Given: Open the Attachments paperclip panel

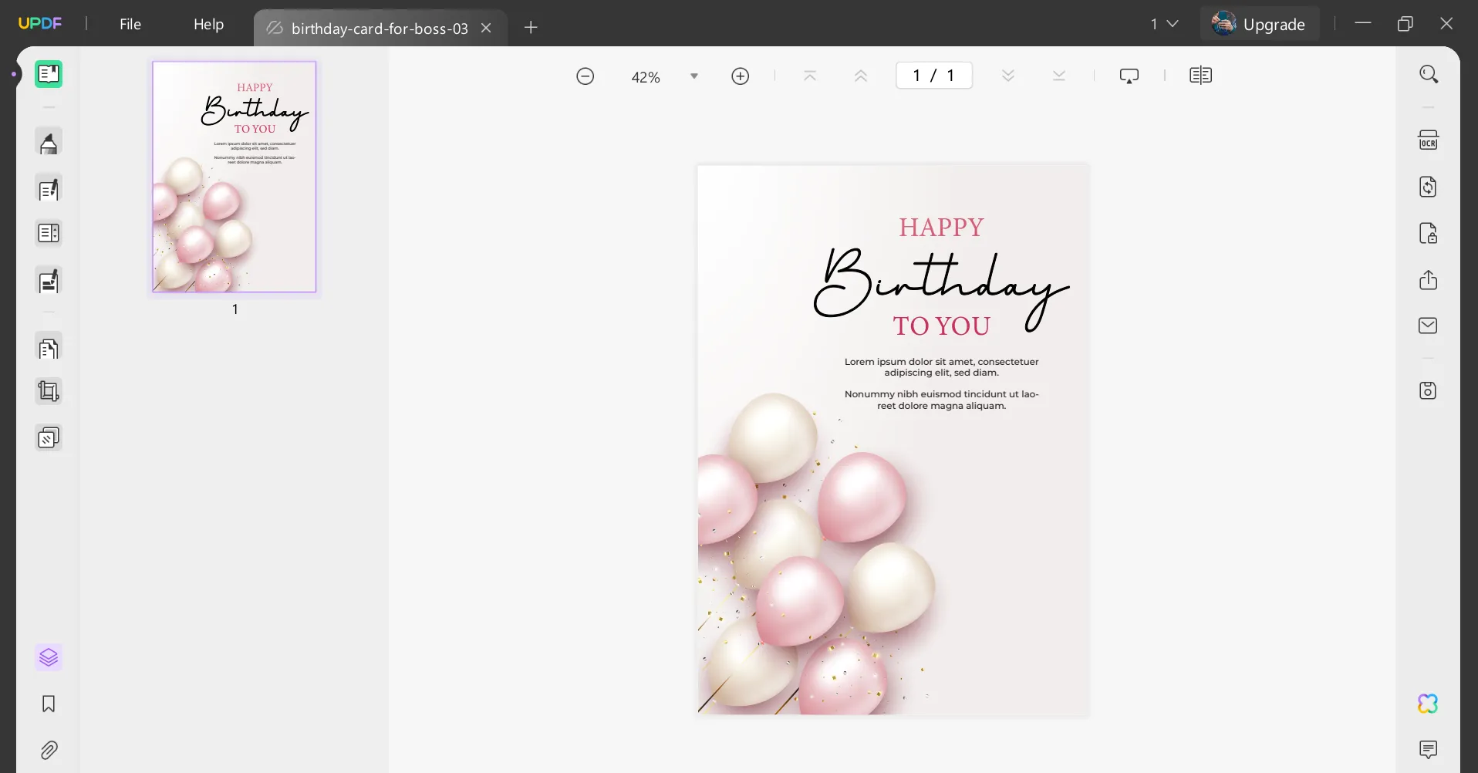Looking at the screenshot, I should [x=49, y=750].
